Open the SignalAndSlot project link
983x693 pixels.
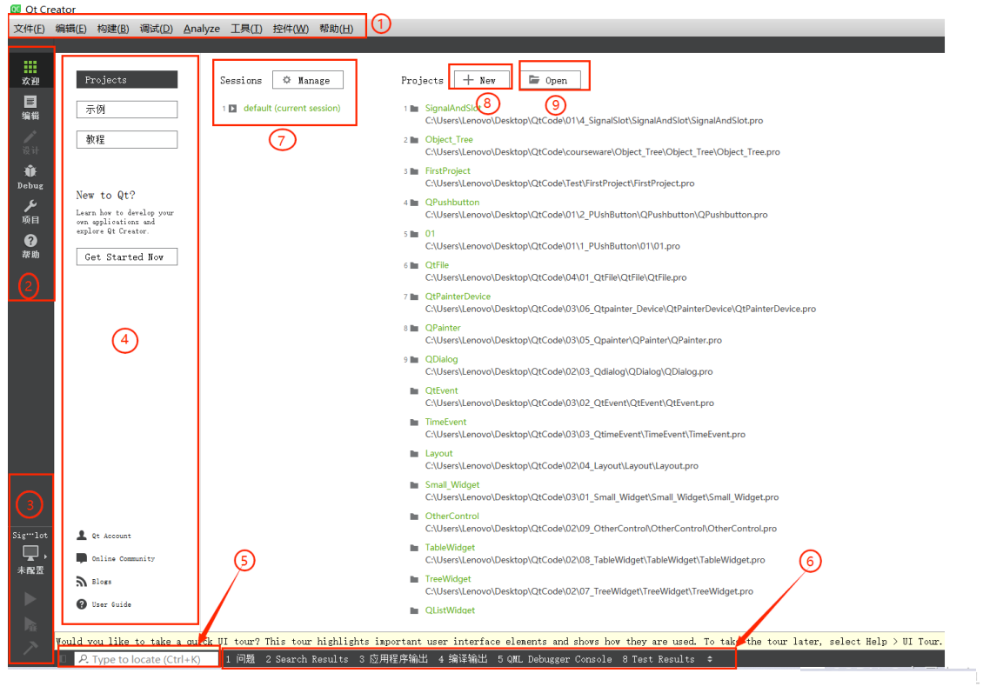coord(453,109)
